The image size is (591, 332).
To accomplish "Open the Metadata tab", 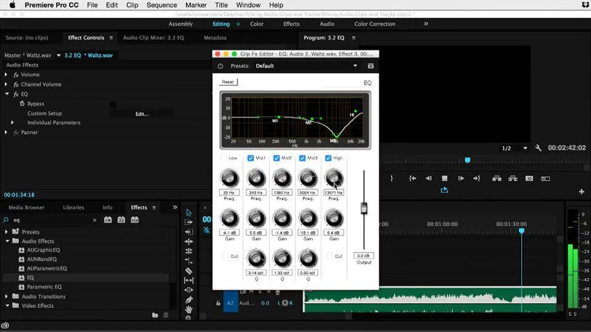I will pos(215,38).
